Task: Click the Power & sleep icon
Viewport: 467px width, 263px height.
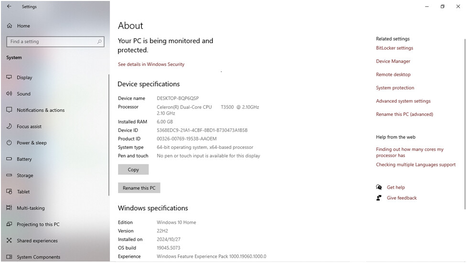Action: [9, 143]
